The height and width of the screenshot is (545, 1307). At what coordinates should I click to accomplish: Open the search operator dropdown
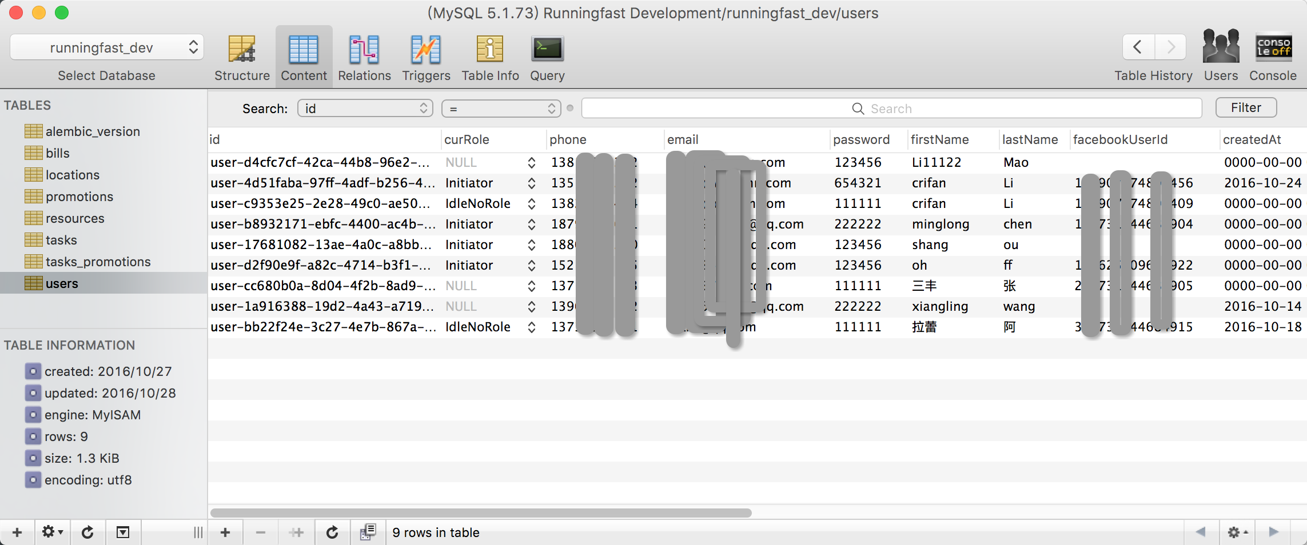coord(501,108)
